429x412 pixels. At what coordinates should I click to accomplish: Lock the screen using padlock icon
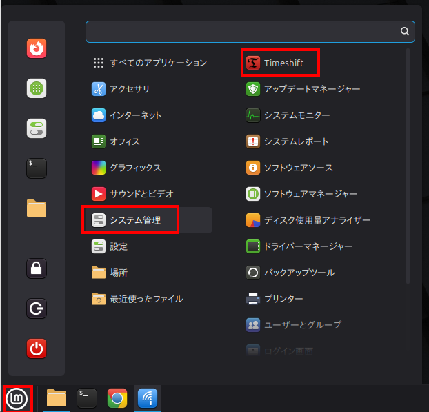[x=37, y=268]
